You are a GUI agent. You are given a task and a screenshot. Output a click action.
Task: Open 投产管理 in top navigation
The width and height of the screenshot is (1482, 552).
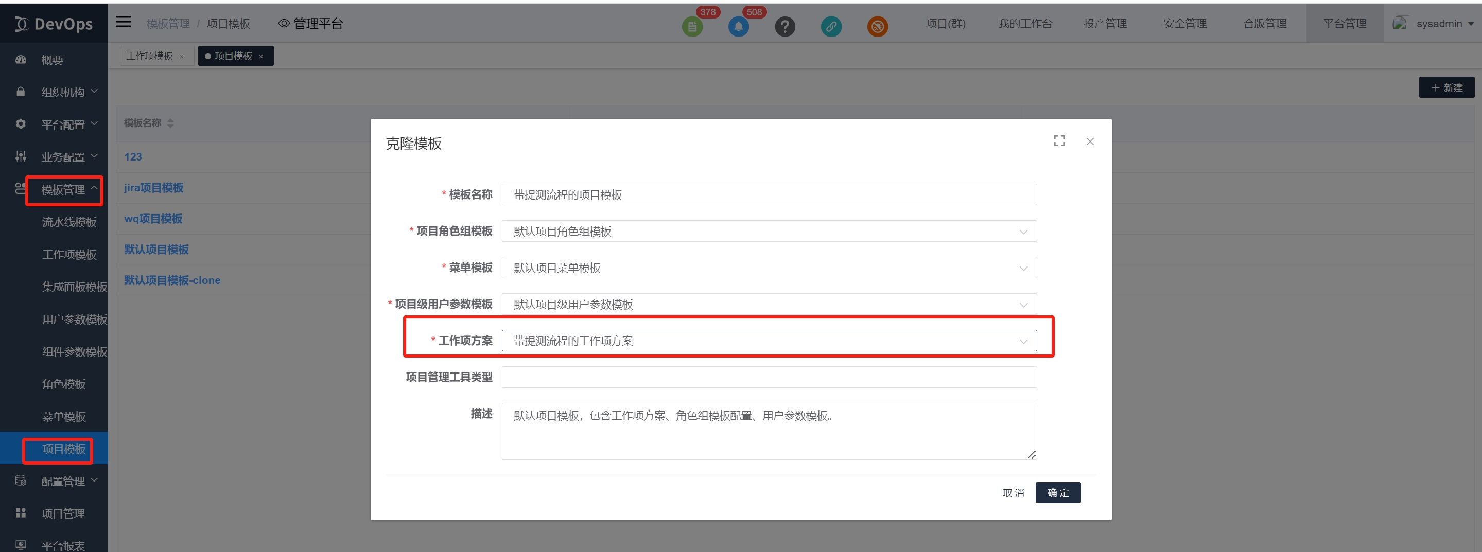pos(1105,24)
